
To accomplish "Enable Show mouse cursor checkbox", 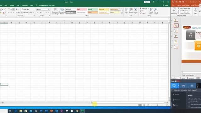I will click(189, 105).
